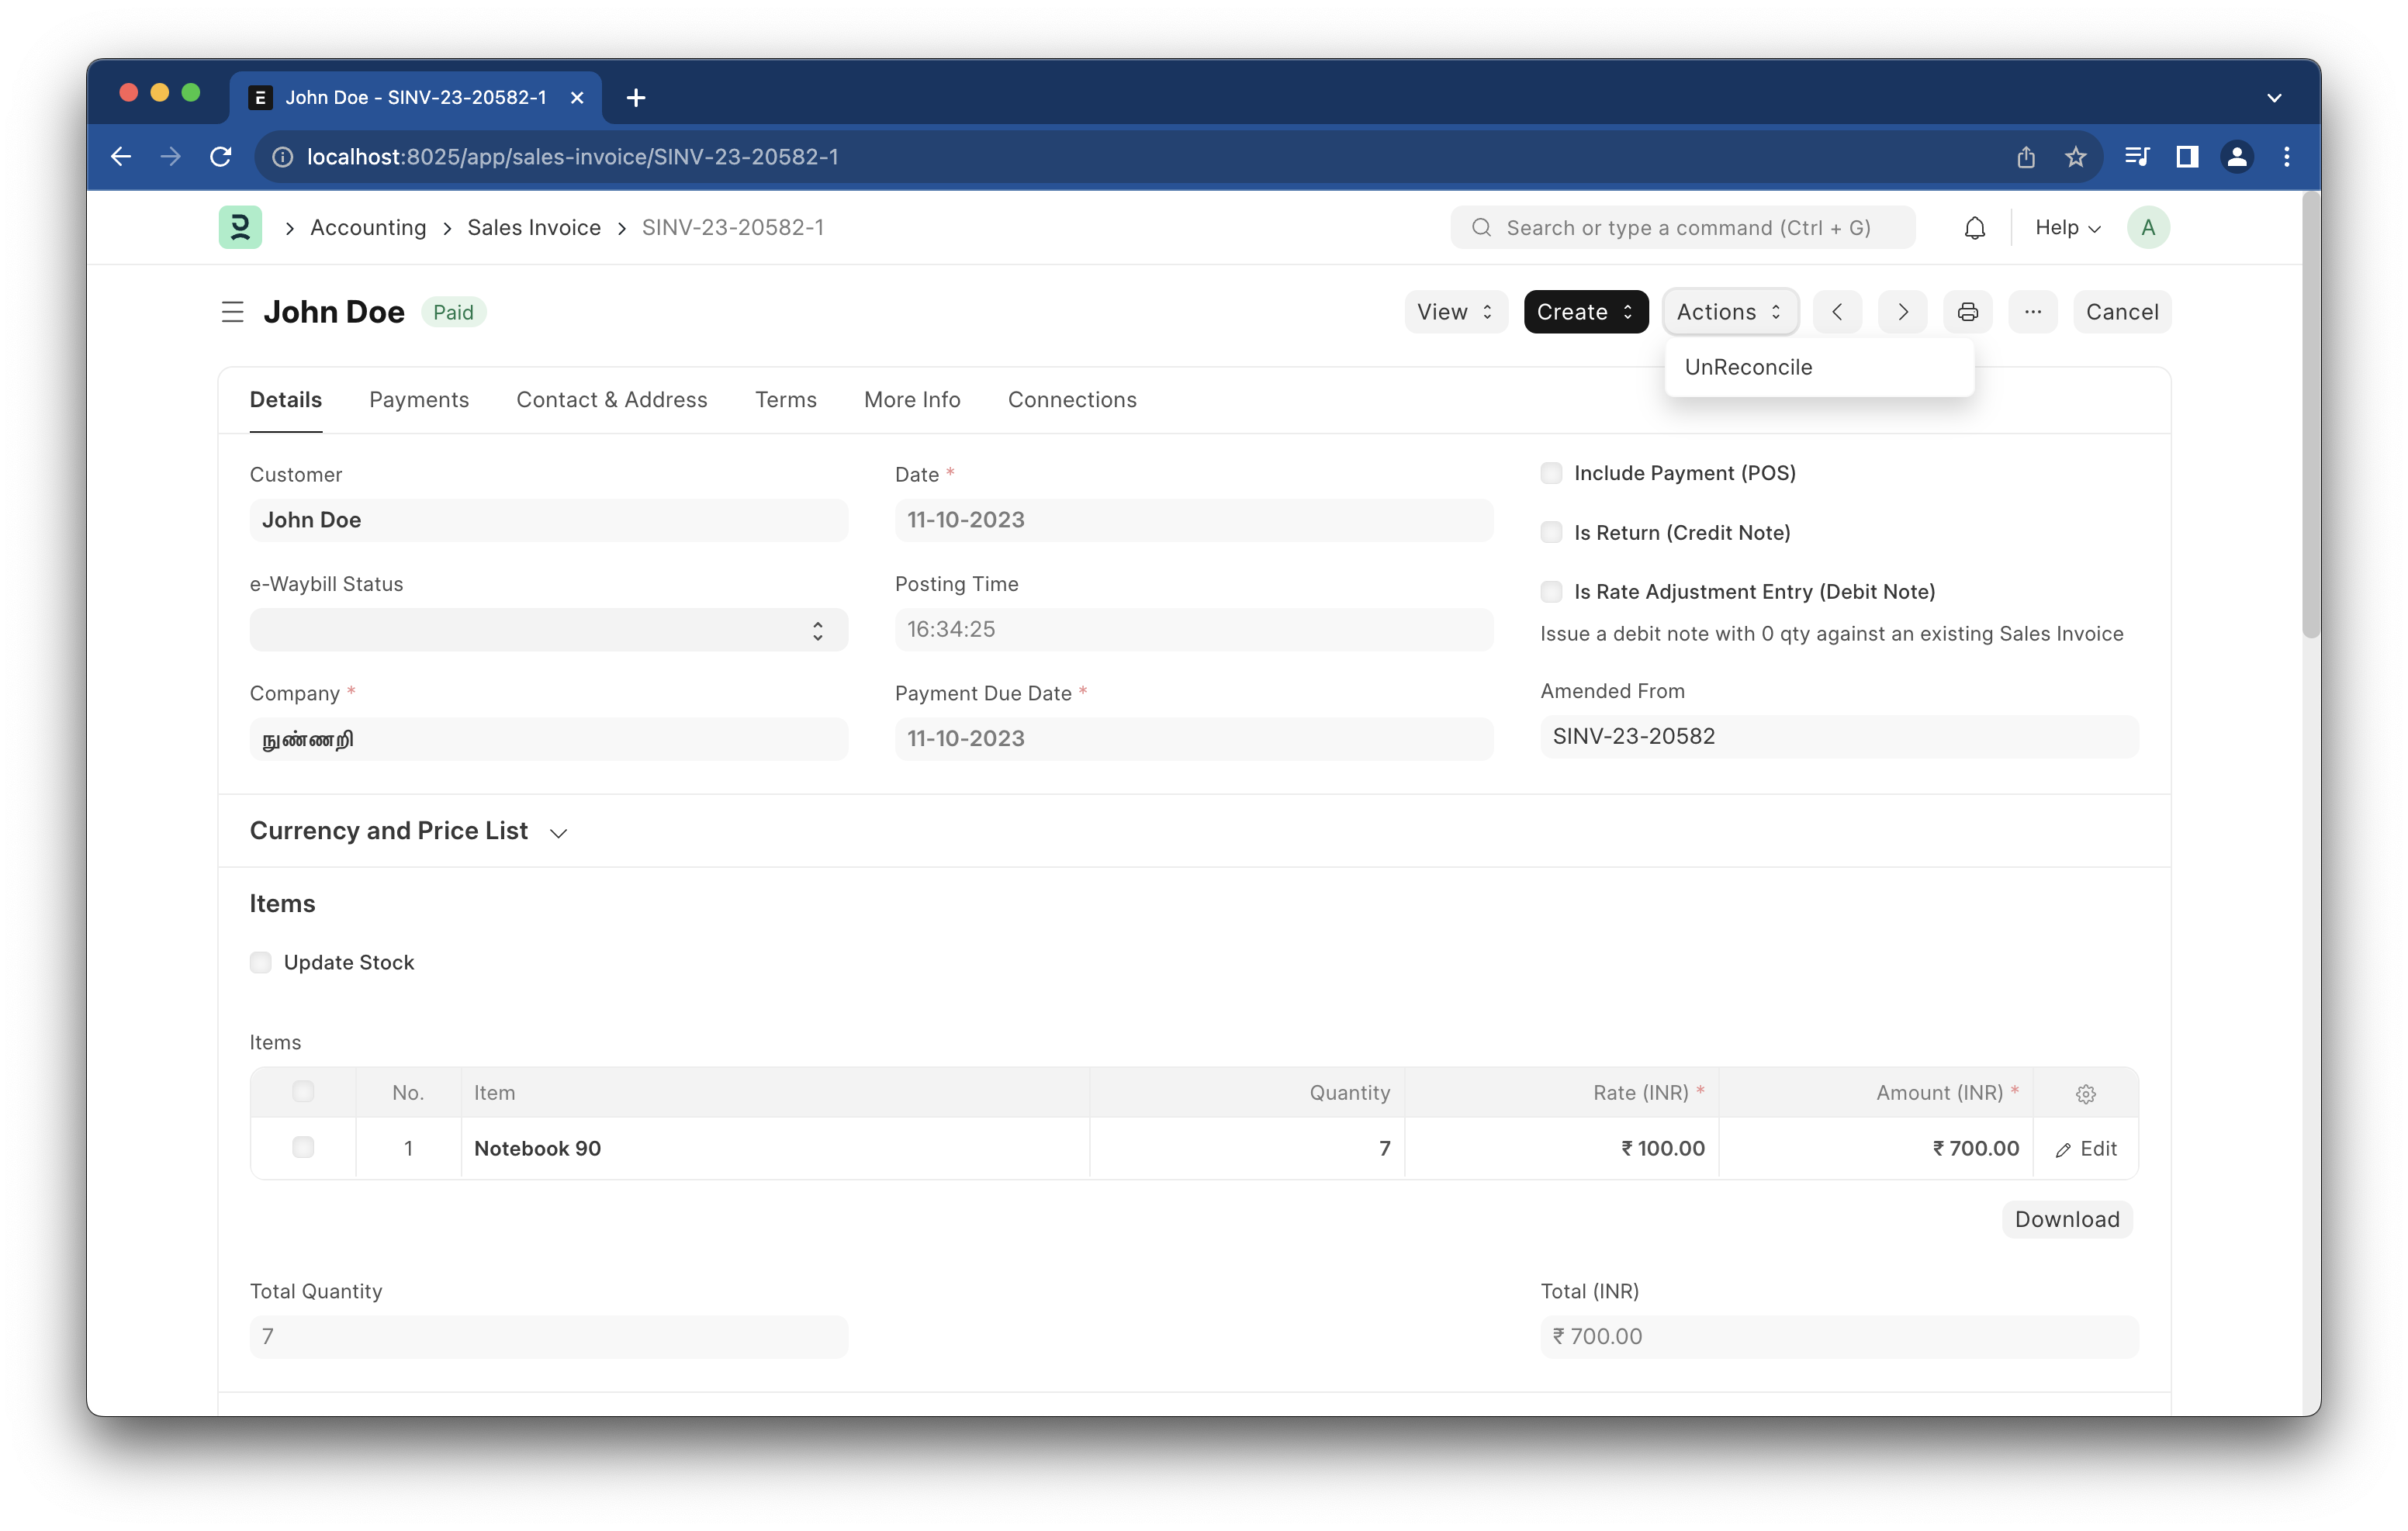This screenshot has width=2408, height=1531.
Task: Tick the Update Stock checkbox
Action: (261, 962)
